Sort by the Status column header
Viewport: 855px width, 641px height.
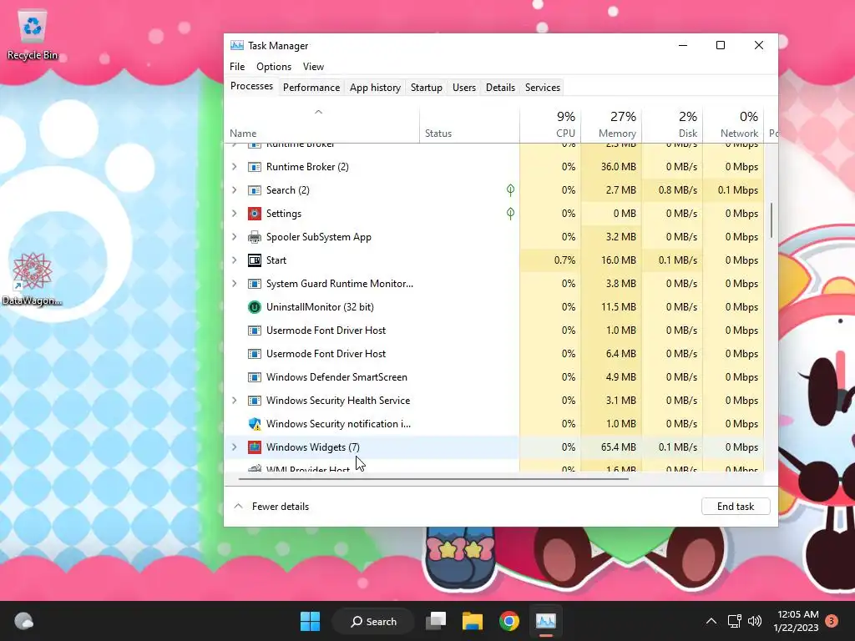[x=469, y=125]
